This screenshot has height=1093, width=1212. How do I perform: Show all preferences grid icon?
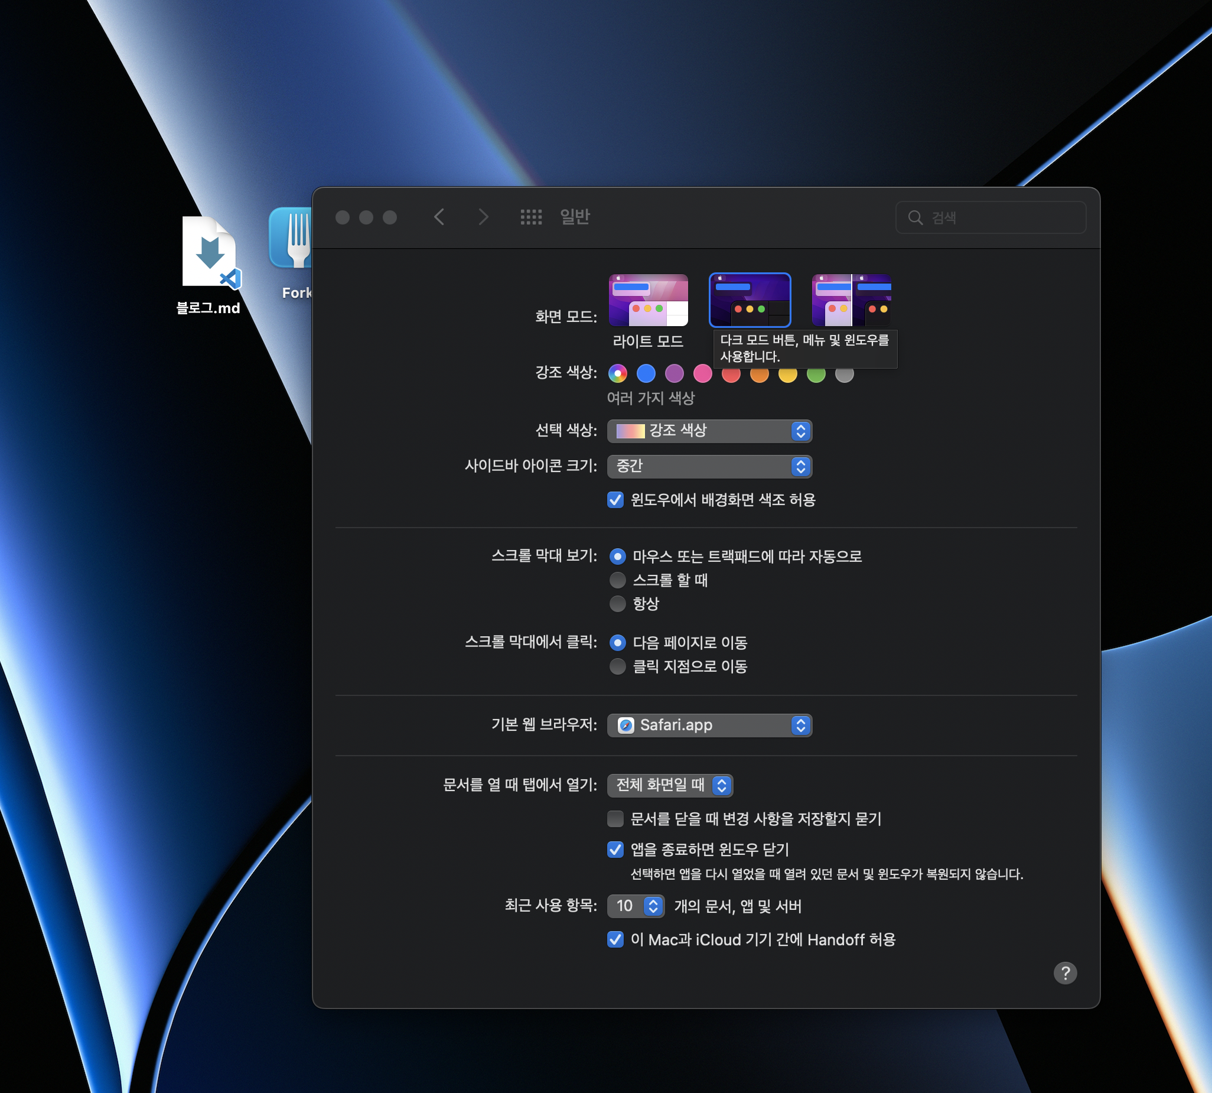point(531,217)
